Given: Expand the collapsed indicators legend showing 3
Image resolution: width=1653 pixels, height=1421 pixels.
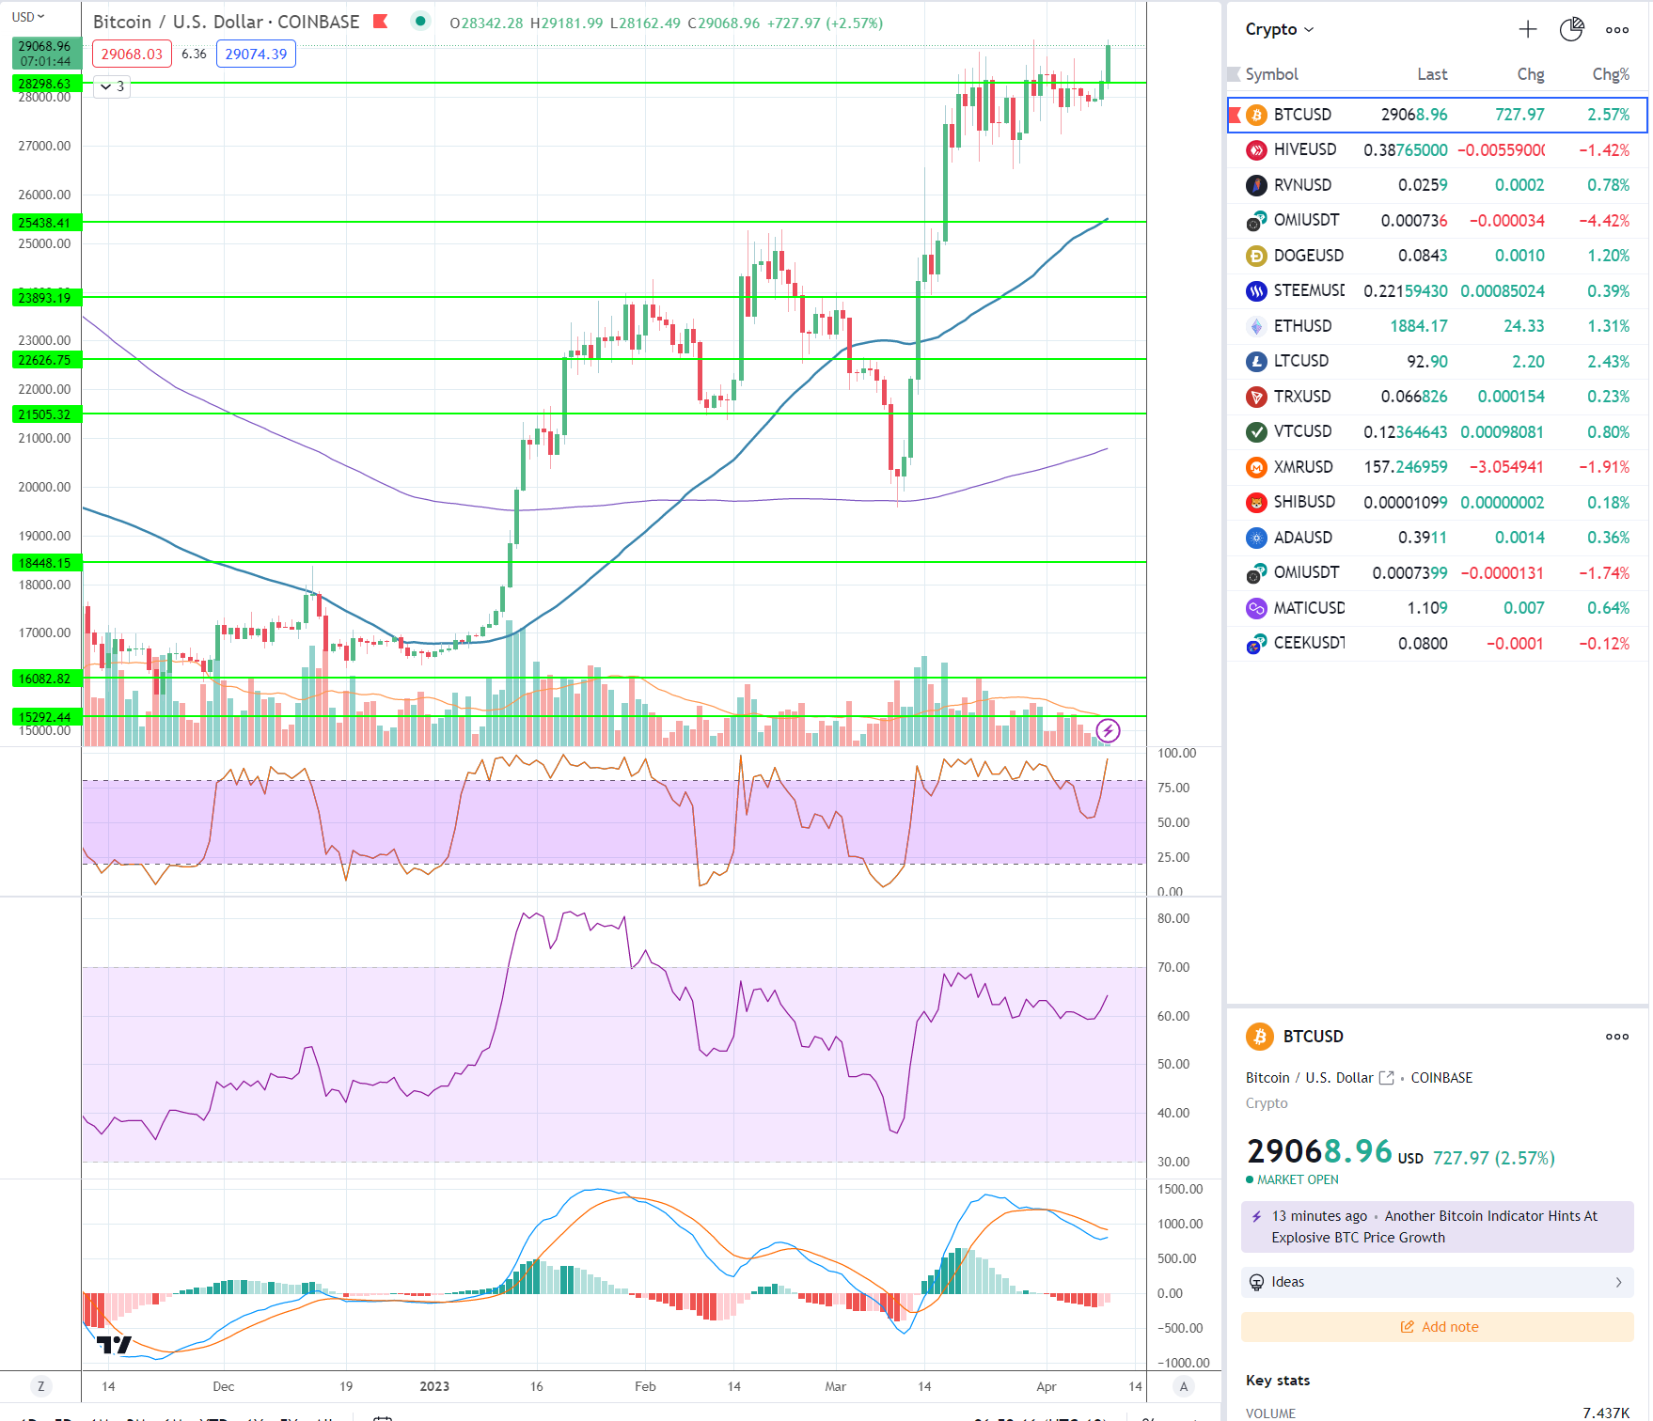Looking at the screenshot, I should pos(113,86).
